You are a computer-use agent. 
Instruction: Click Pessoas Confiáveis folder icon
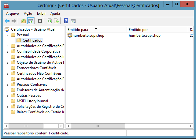pos(13,84)
